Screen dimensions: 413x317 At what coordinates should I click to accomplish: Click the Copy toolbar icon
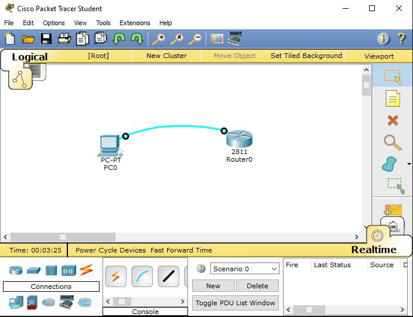(83, 39)
